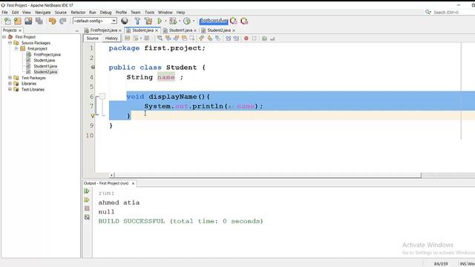This screenshot has width=475, height=267.
Task: Switch to the Student1.java tab
Action: click(x=180, y=30)
